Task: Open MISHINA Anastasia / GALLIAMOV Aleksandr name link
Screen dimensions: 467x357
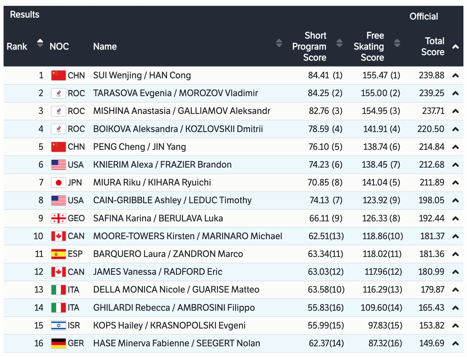Action: pyautogui.click(x=181, y=111)
